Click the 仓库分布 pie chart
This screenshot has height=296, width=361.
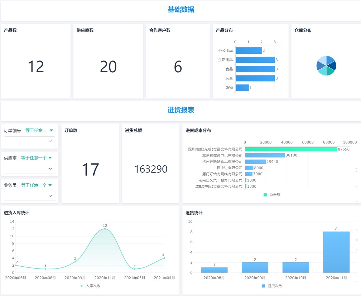[x=326, y=66]
